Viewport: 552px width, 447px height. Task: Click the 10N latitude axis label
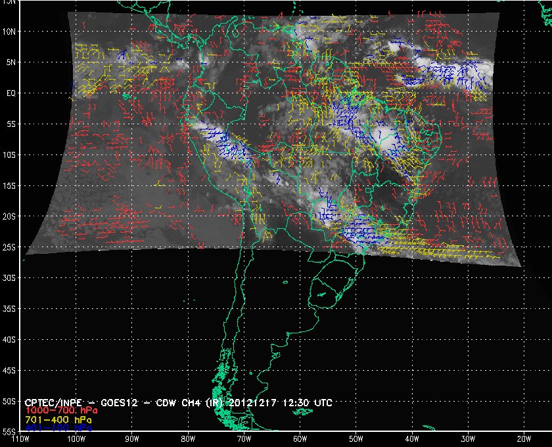10,31
